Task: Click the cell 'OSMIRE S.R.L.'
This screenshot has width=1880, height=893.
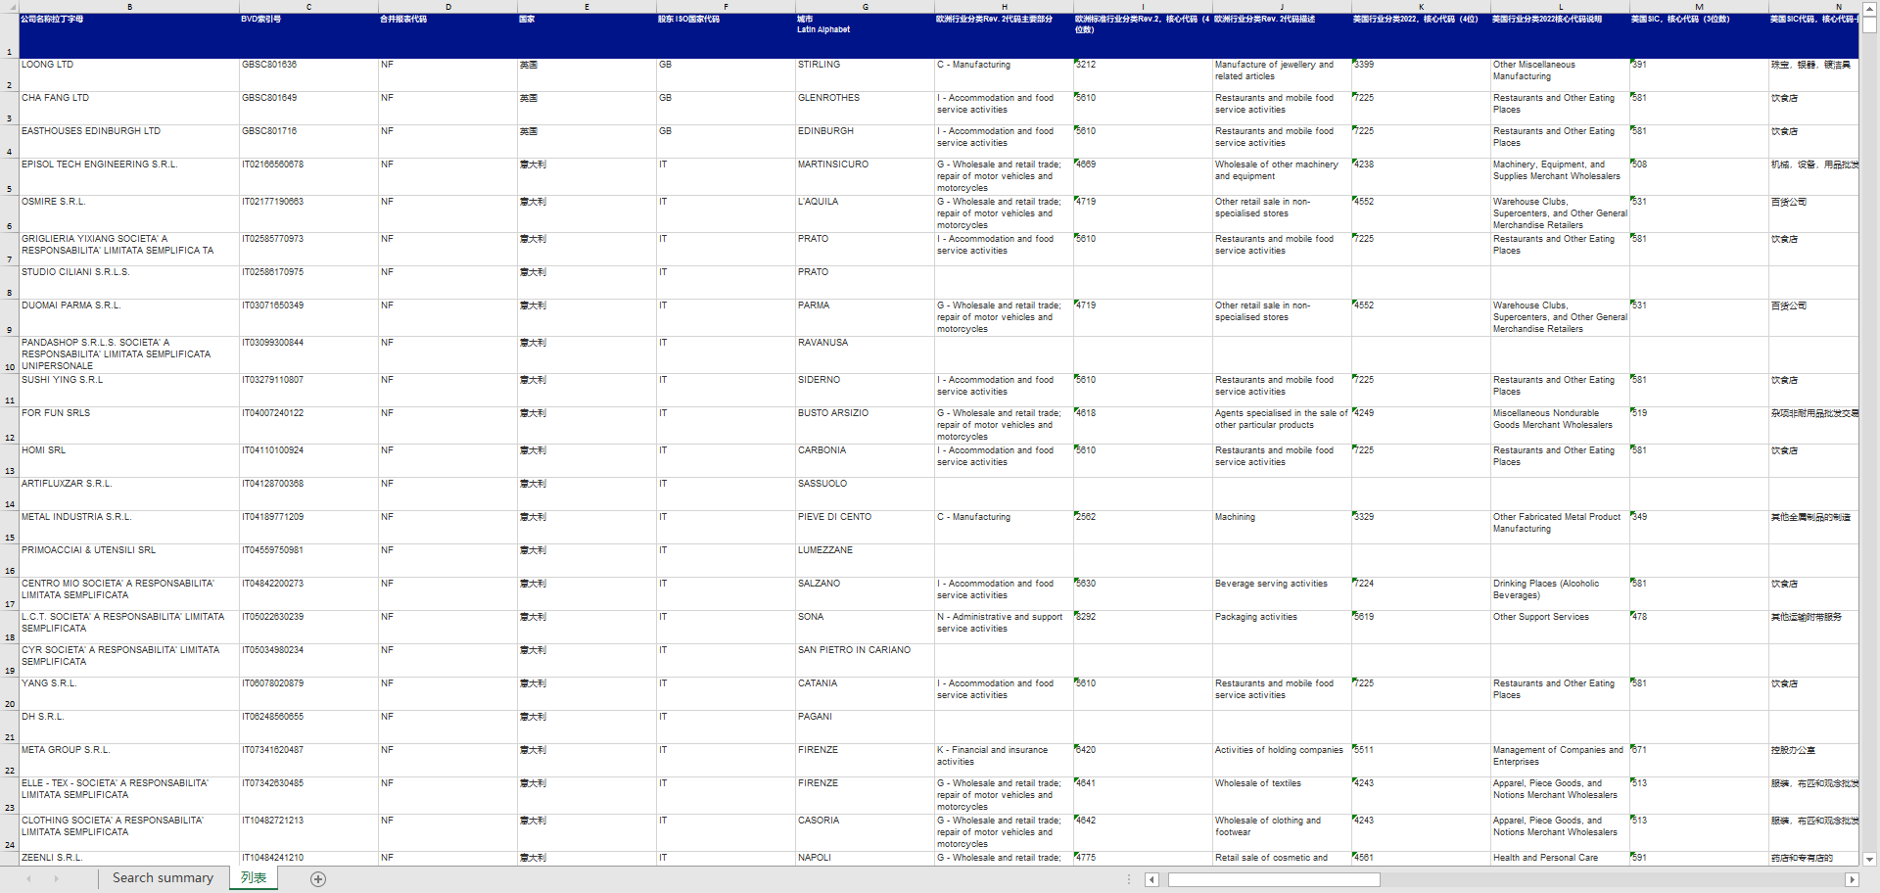Action: [x=129, y=214]
